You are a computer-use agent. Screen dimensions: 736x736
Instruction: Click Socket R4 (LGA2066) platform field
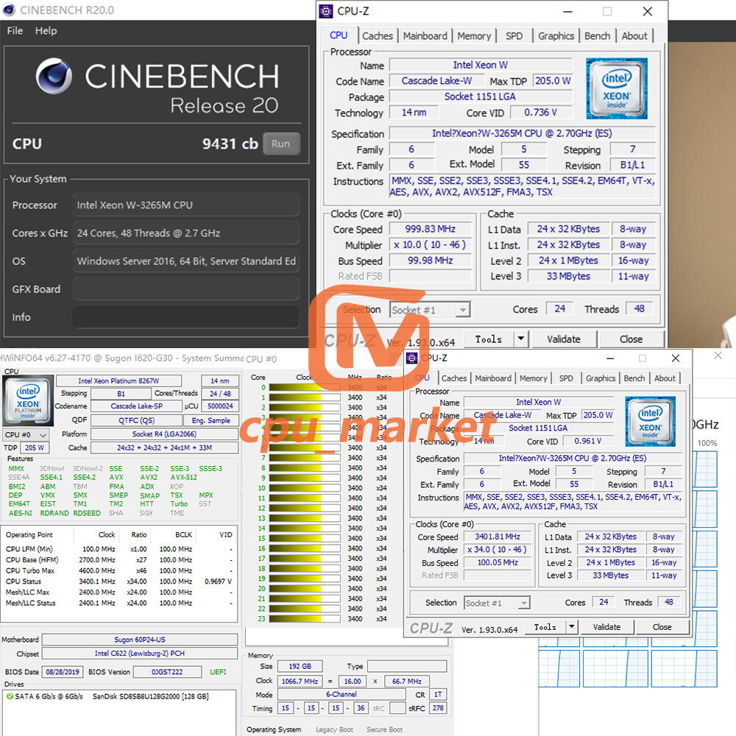click(164, 434)
